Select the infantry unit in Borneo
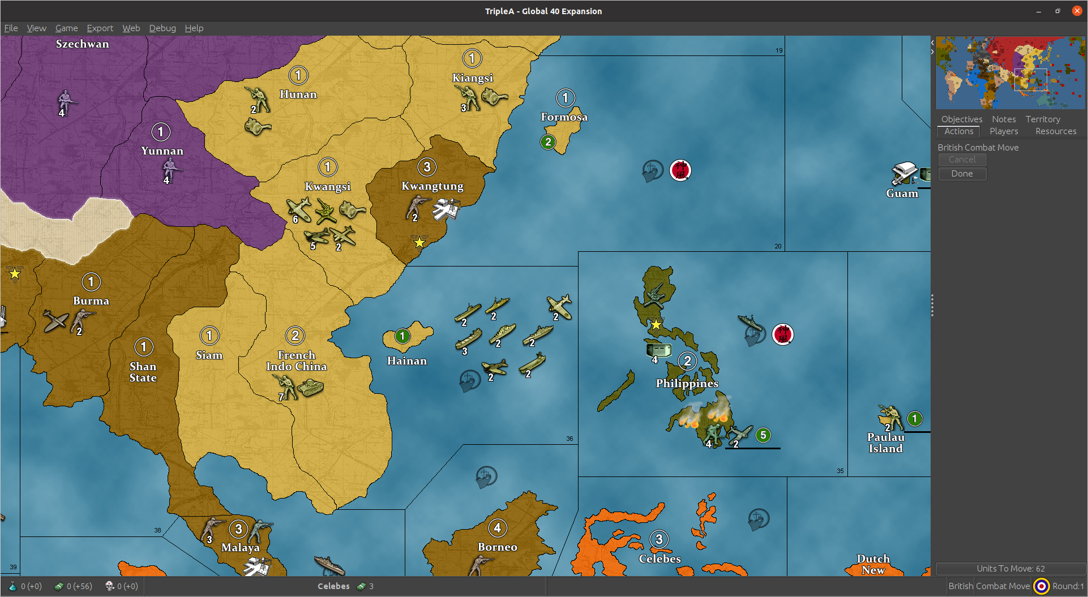 [481, 564]
